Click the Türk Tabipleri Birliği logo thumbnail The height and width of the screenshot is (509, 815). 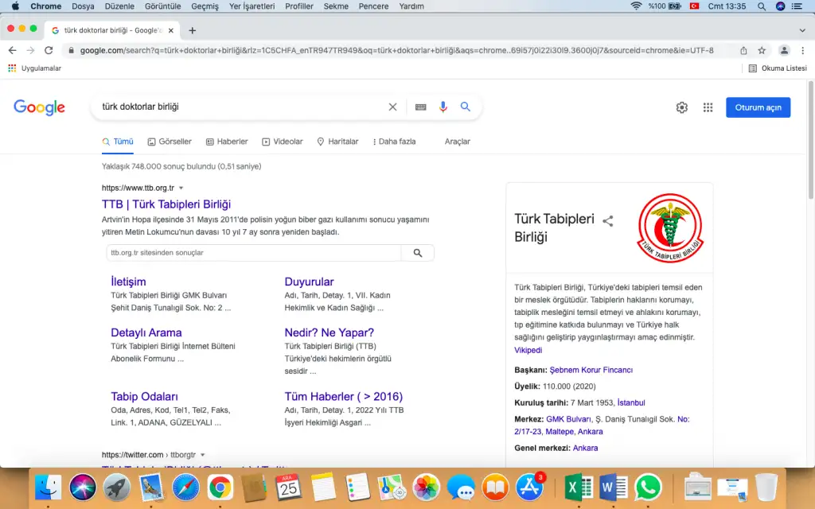point(670,228)
